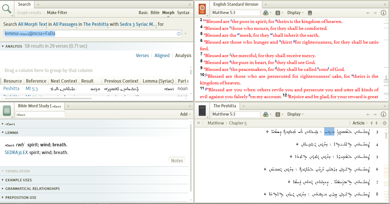Click the Bible Word Study word input field
The width and height of the screenshot is (390, 204).
click(40, 114)
